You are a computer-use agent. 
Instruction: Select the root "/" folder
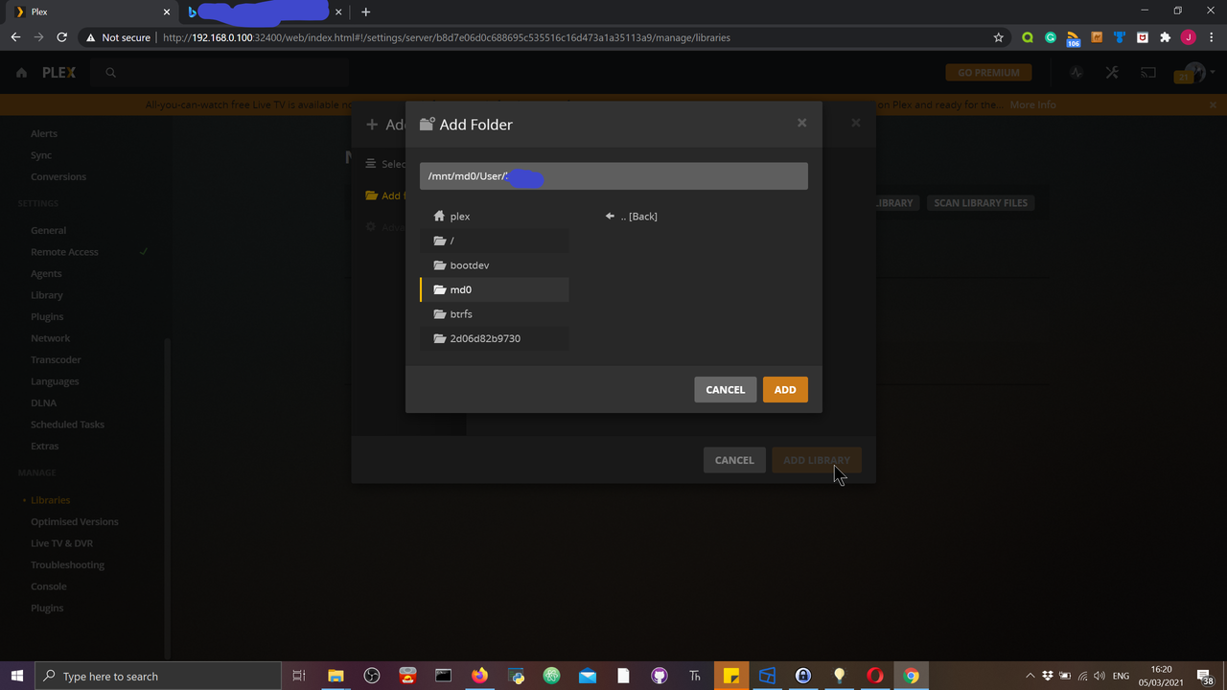pyautogui.click(x=494, y=241)
